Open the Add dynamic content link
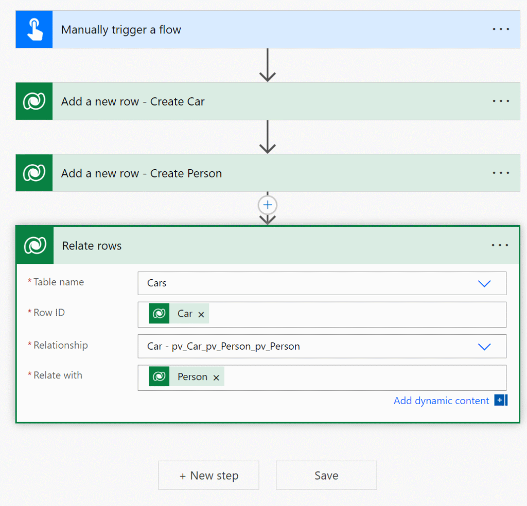 pyautogui.click(x=441, y=401)
